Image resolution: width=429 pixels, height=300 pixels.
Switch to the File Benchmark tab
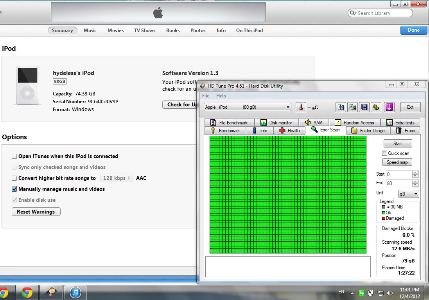tap(229, 123)
